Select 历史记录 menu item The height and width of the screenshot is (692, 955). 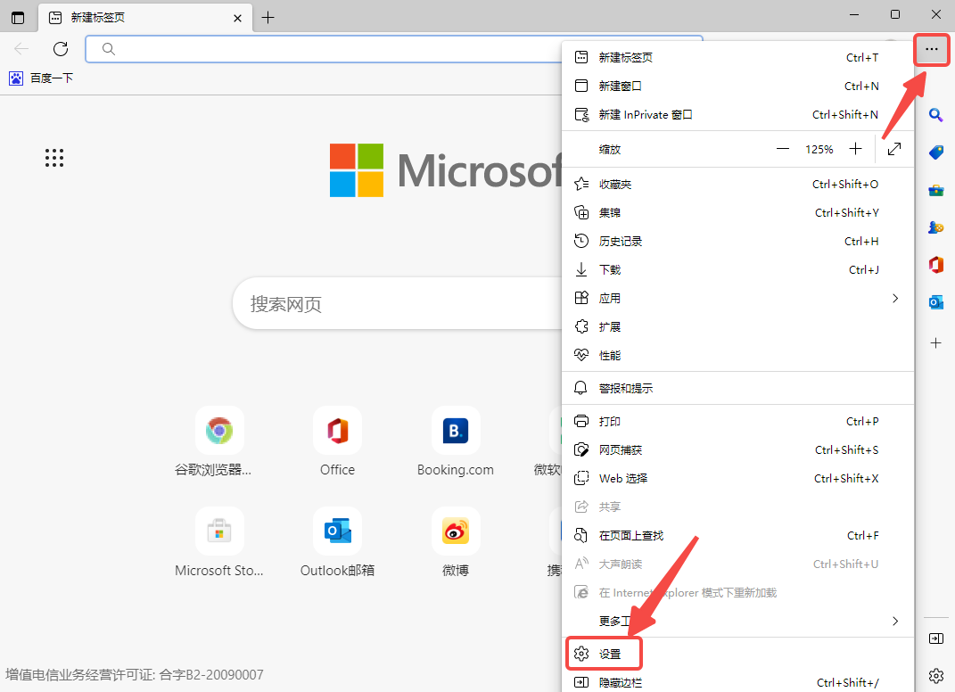[621, 241]
